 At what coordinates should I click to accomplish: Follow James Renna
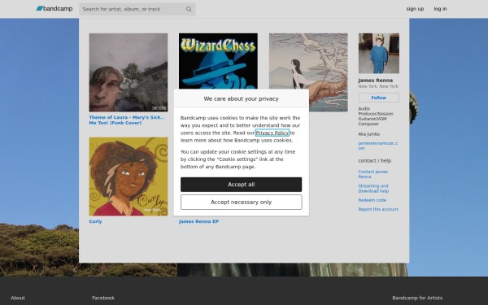[378, 98]
